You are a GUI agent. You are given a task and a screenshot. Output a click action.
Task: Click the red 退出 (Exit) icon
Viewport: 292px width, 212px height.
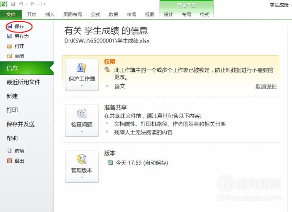point(10,161)
